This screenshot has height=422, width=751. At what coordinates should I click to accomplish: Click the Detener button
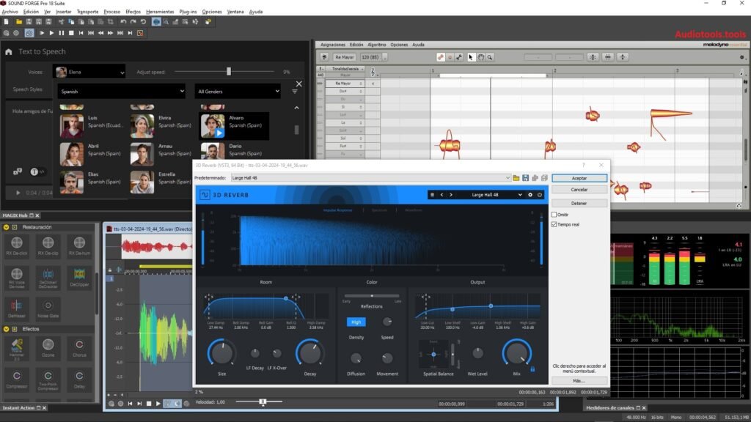click(x=579, y=202)
